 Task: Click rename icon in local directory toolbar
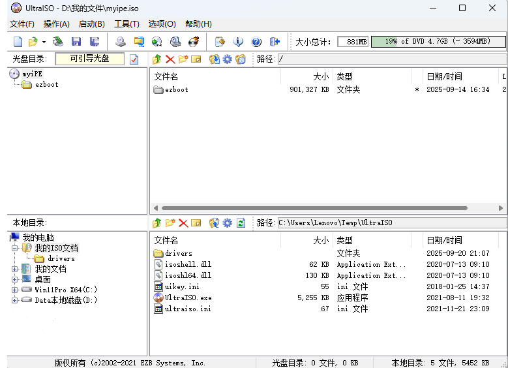[196, 222]
